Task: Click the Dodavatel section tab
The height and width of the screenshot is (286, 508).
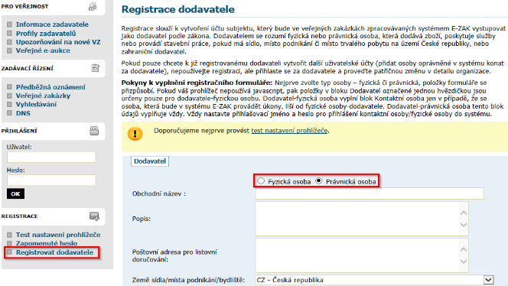Action: 150,161
